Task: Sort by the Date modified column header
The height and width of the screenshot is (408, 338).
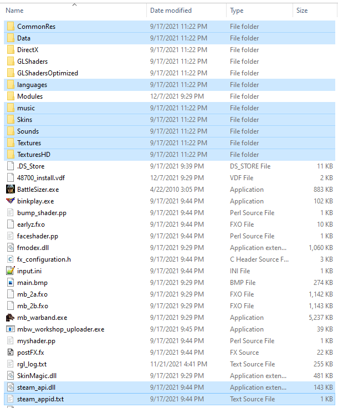Action: (171, 11)
